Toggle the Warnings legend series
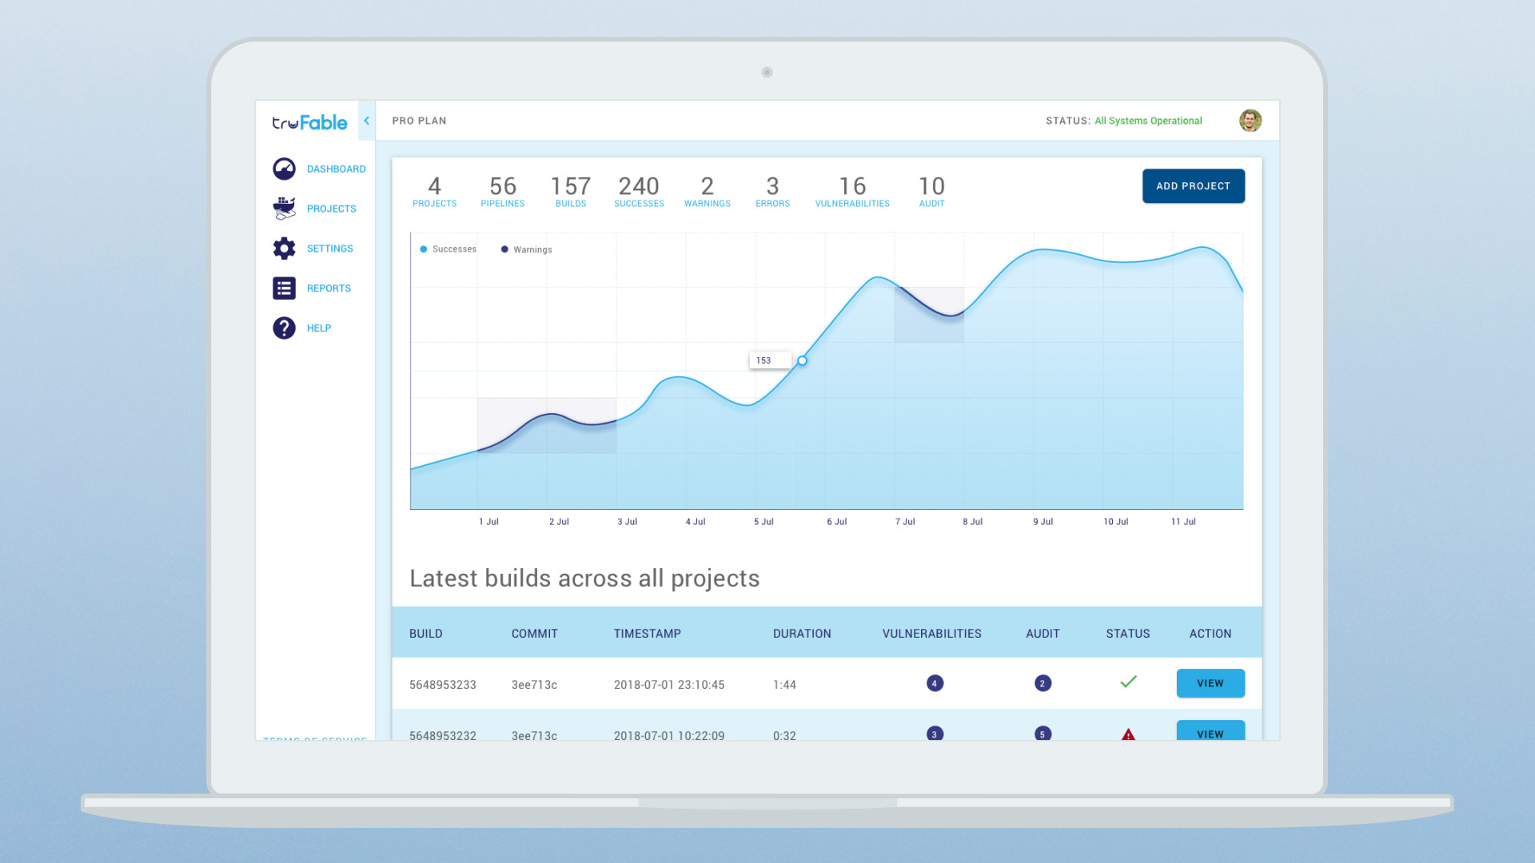 [527, 249]
